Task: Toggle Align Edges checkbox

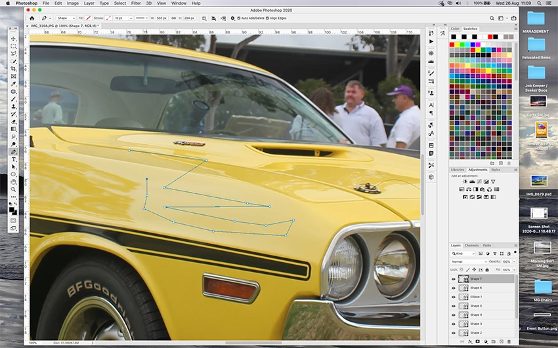Action: [267, 18]
